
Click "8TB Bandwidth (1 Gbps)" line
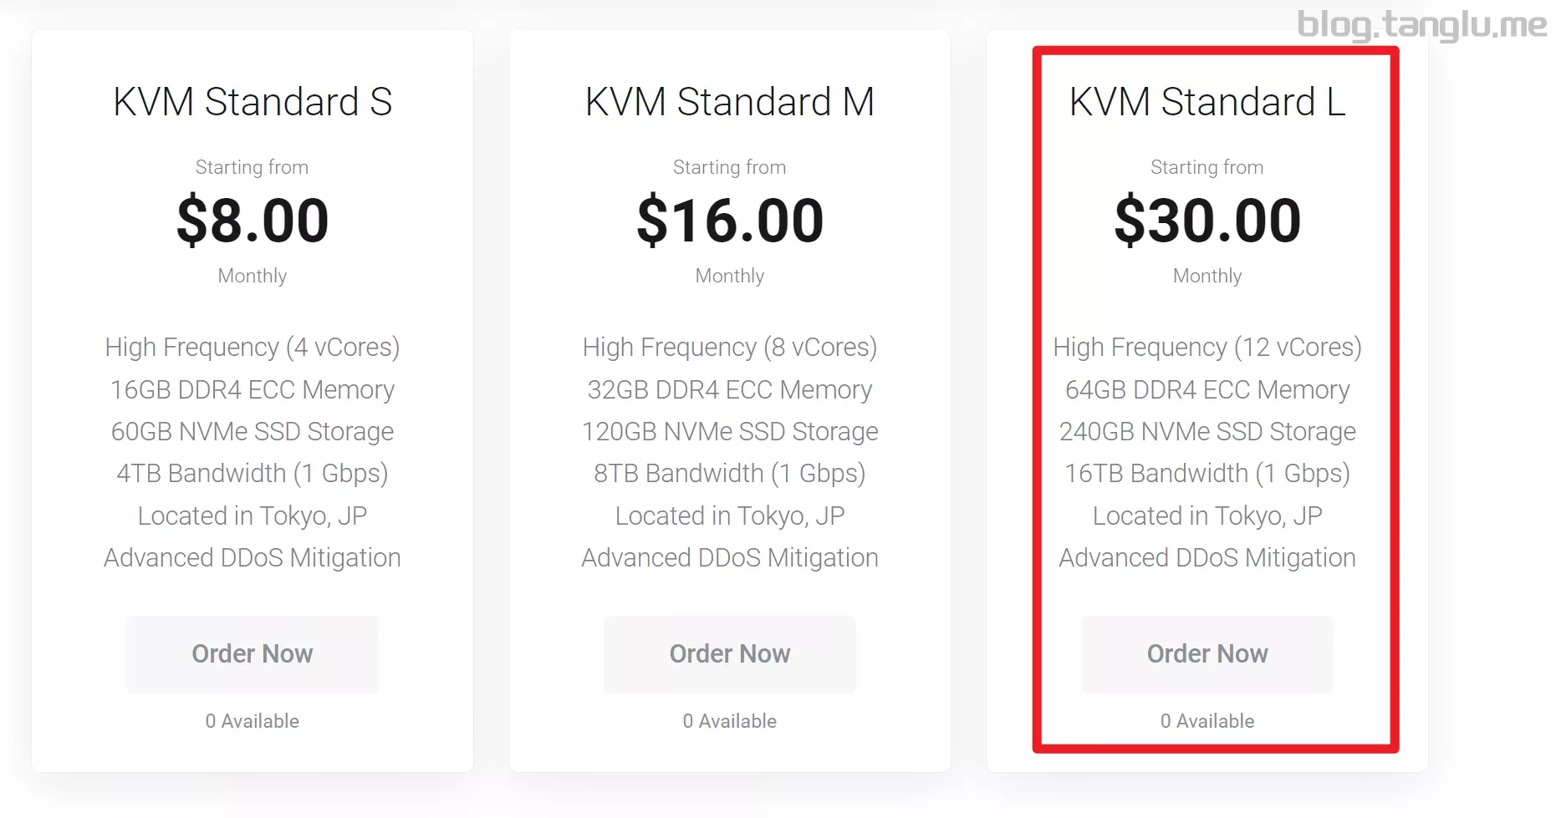729,473
